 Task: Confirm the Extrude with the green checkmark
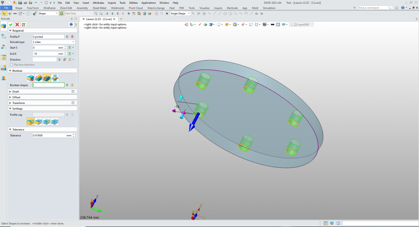11,25
